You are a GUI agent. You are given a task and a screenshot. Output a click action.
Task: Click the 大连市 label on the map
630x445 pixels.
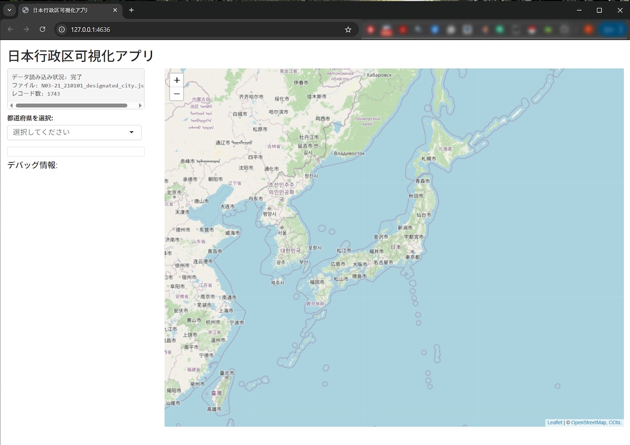(x=227, y=206)
